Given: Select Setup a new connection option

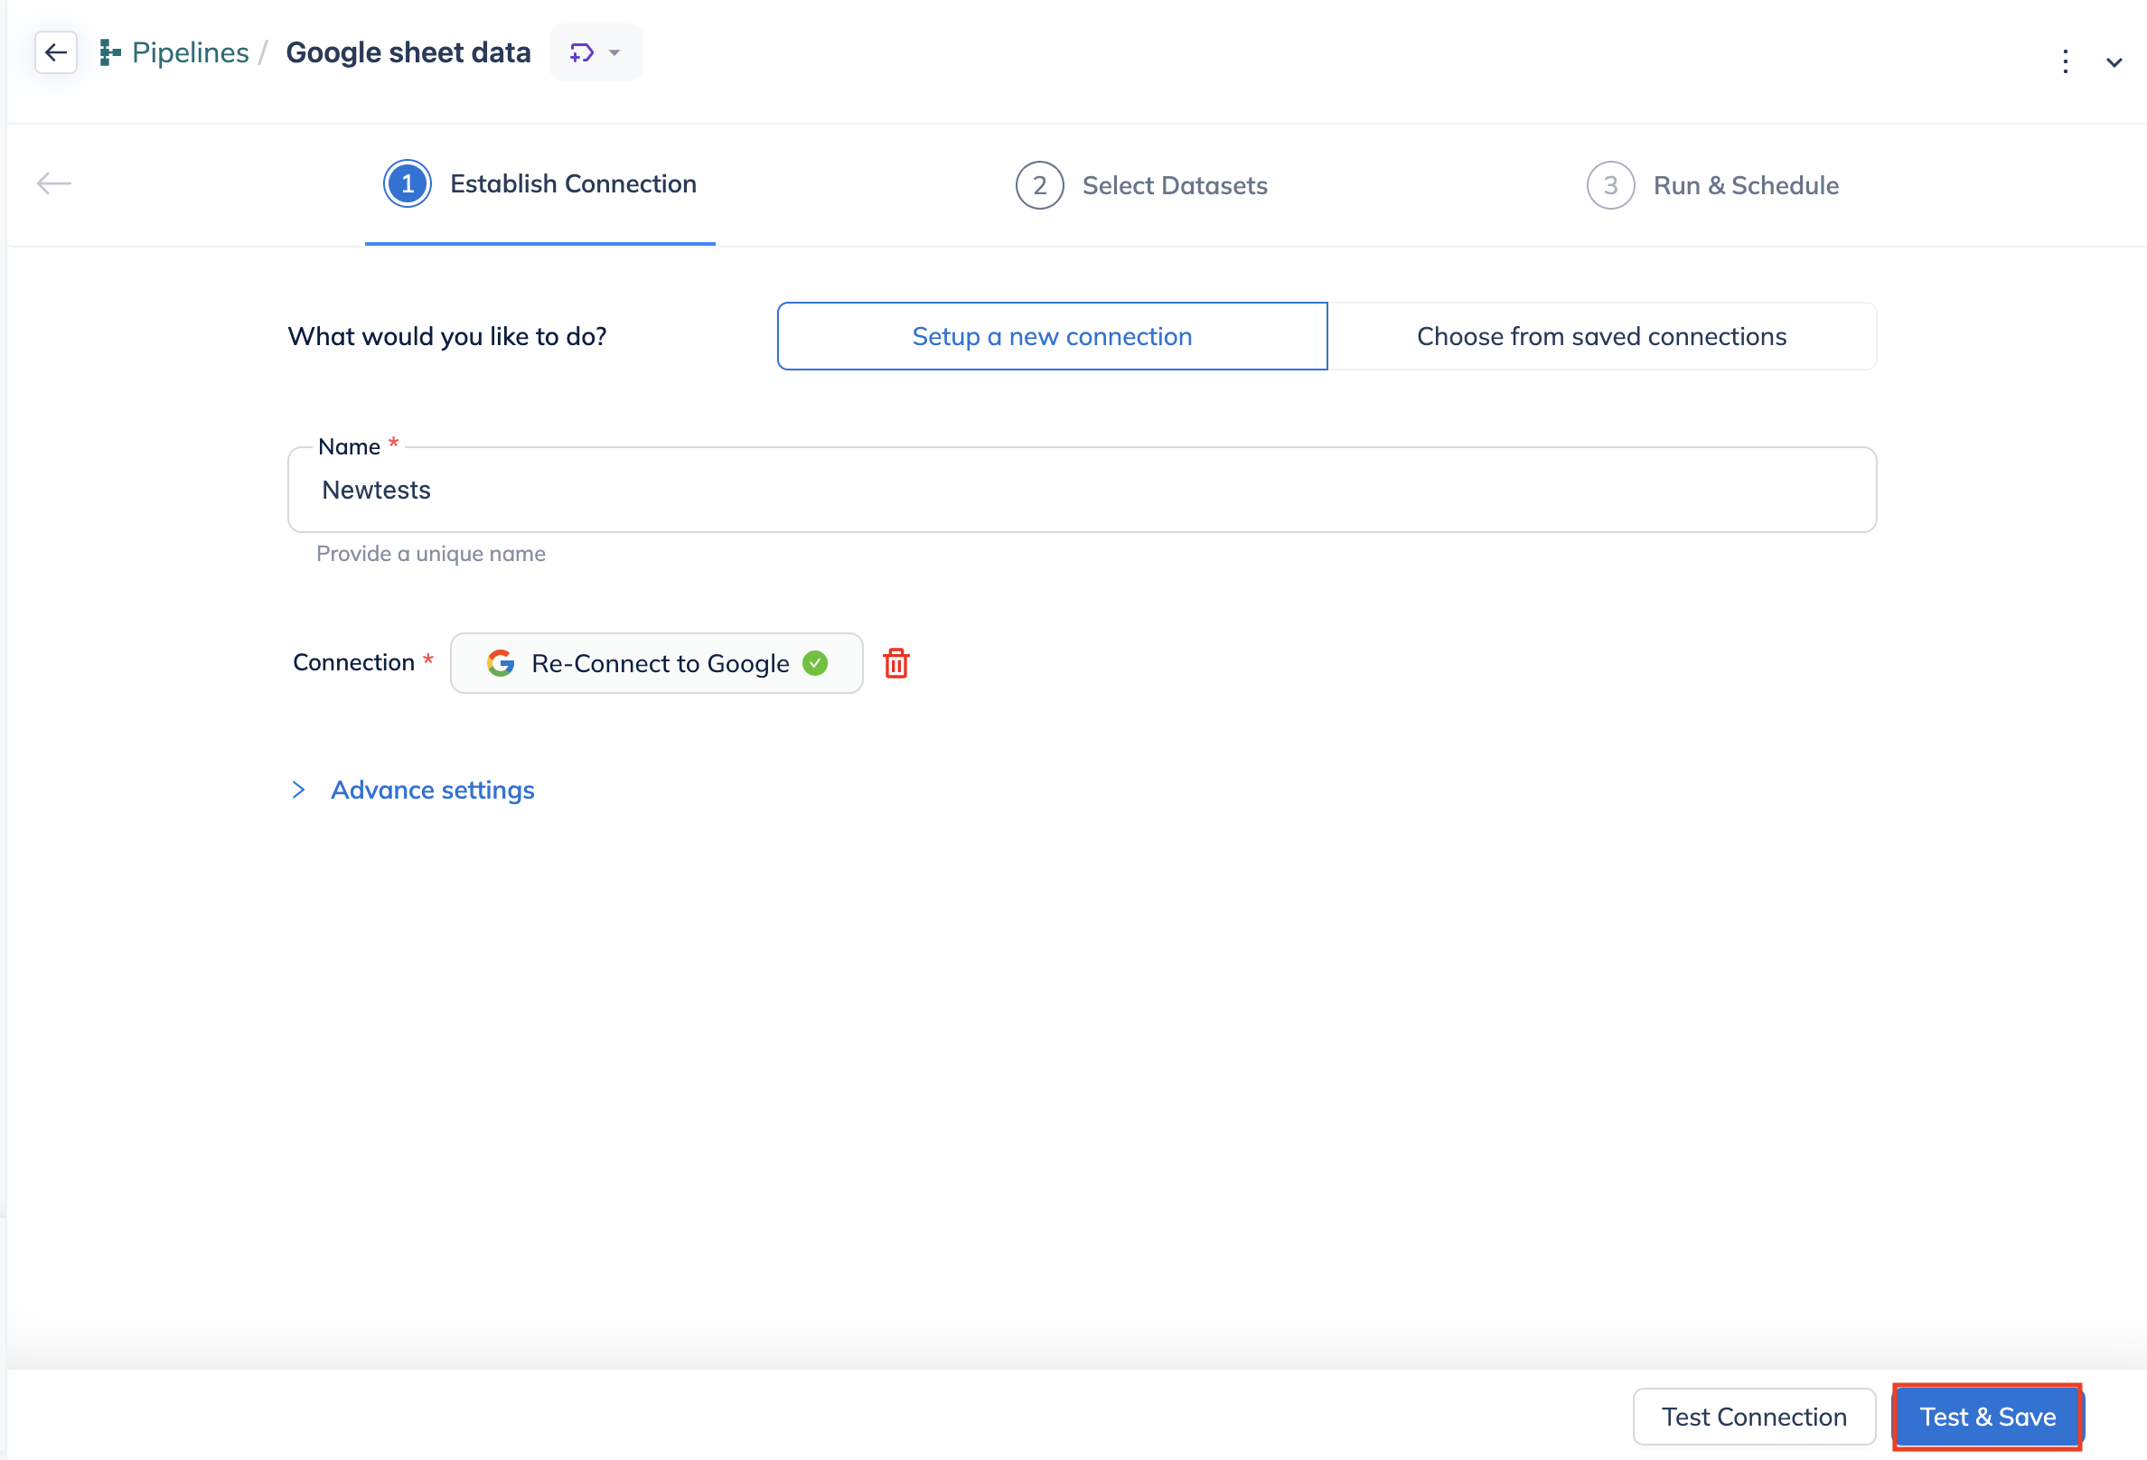Looking at the screenshot, I should pyautogui.click(x=1052, y=336).
